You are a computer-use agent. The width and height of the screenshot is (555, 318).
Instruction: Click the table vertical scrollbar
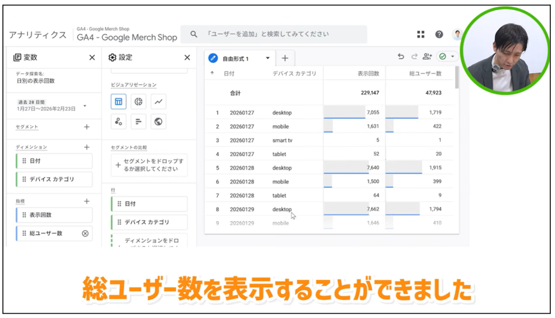pos(457,77)
